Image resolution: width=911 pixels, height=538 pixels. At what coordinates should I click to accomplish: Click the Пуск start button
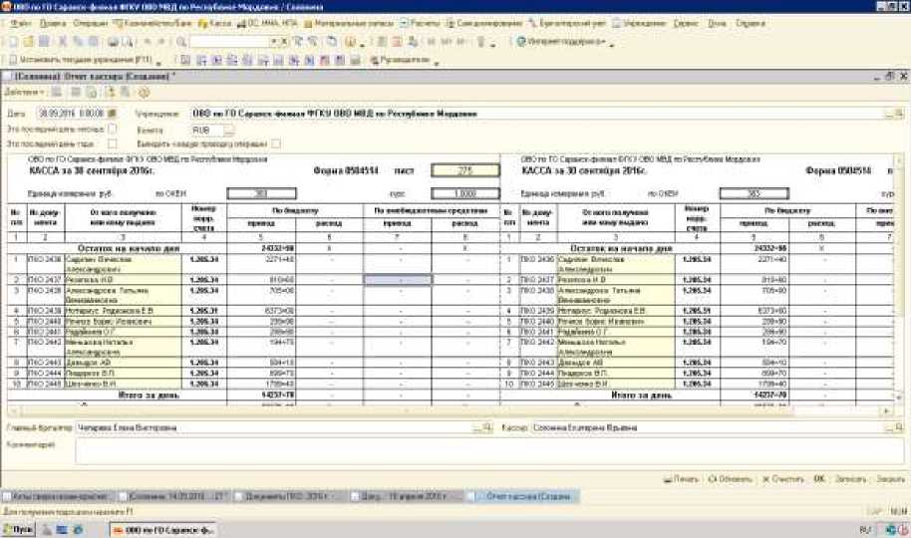click(x=18, y=529)
